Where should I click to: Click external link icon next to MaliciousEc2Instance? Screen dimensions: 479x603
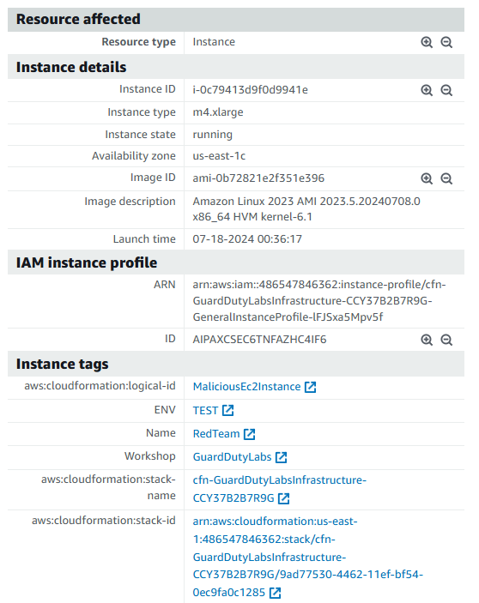[310, 387]
